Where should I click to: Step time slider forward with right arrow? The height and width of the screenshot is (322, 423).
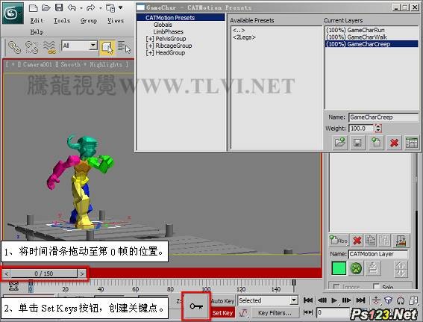pos(82,273)
